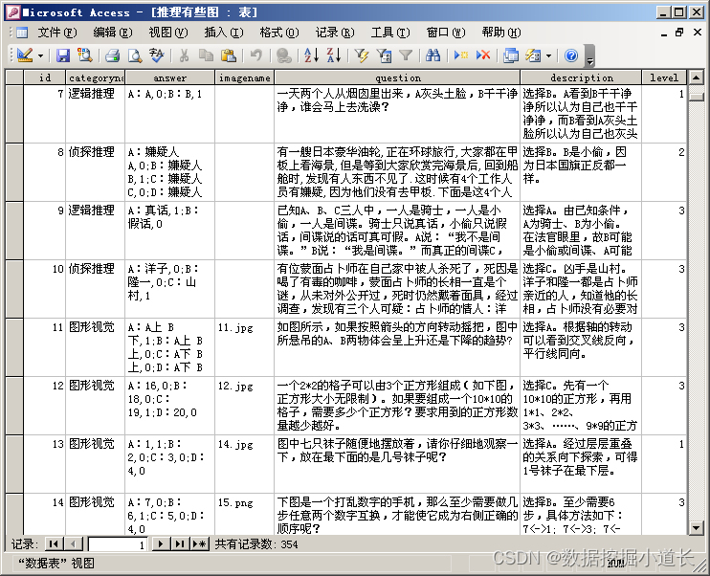This screenshot has height=576, width=710.
Task: Open the 插入(I) menu
Action: pos(224,33)
